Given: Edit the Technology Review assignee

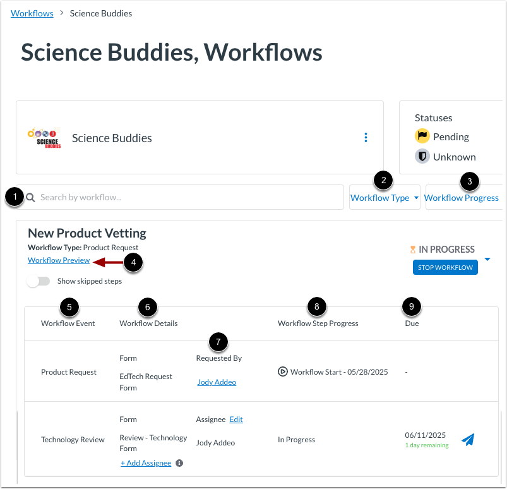Looking at the screenshot, I should 236,419.
